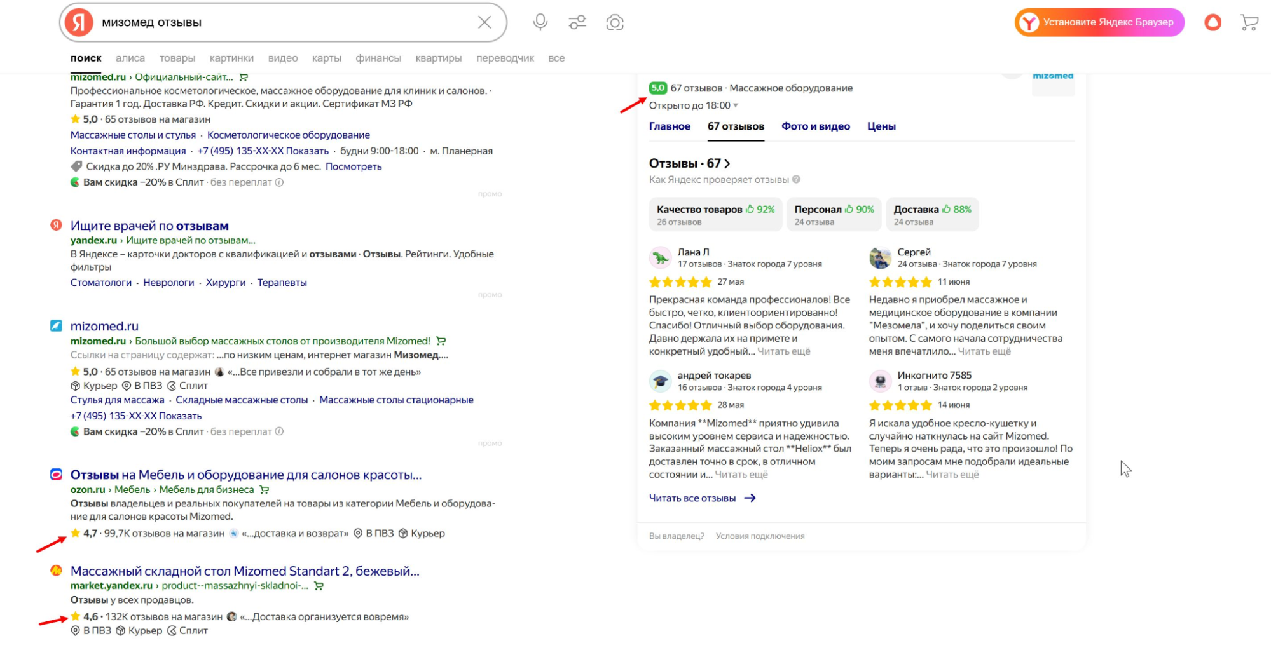The width and height of the screenshot is (1271, 650).
Task: Click into the search input field
Action: point(286,22)
